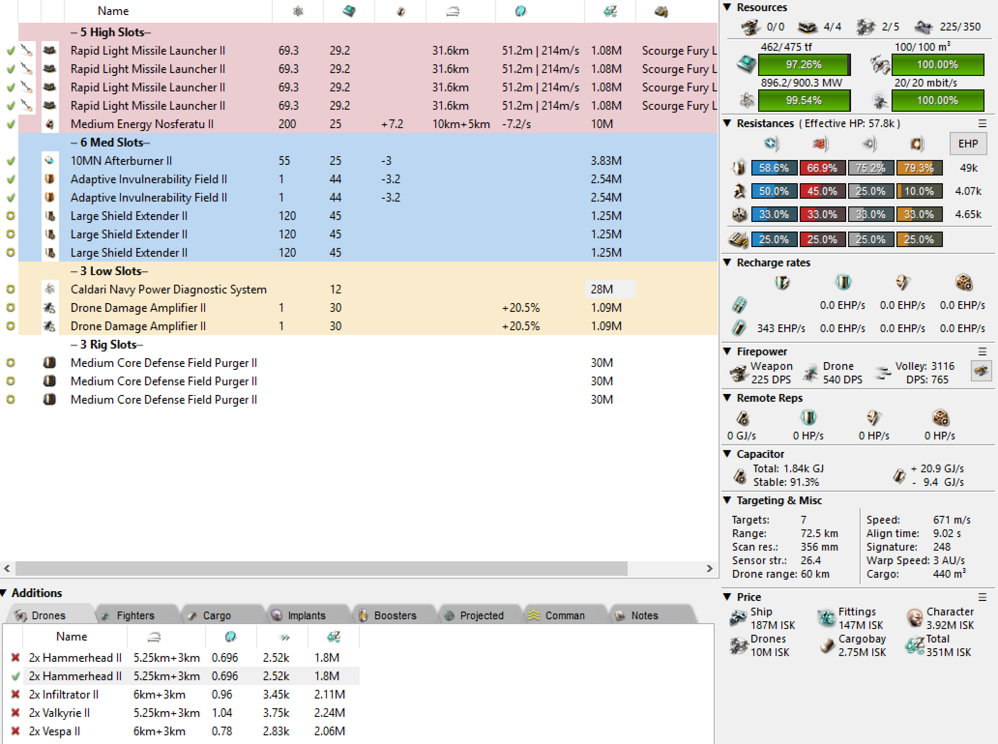
Task: Click the horizontal scrollbar right arrow
Action: (709, 569)
